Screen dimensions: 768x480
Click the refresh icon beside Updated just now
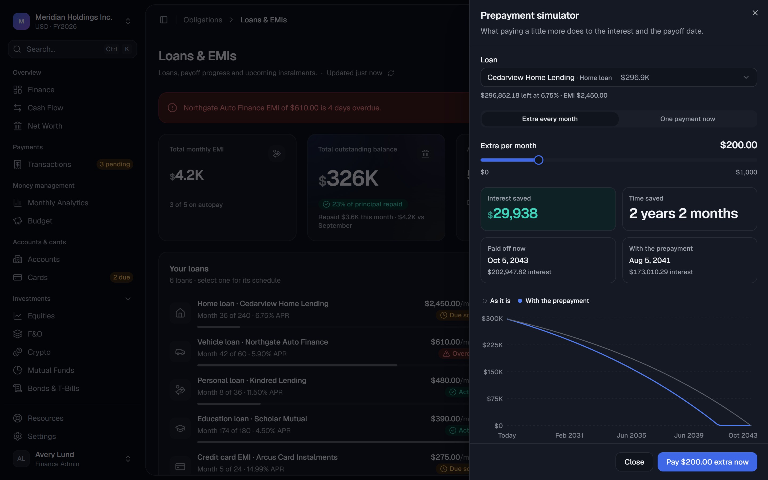pos(391,73)
